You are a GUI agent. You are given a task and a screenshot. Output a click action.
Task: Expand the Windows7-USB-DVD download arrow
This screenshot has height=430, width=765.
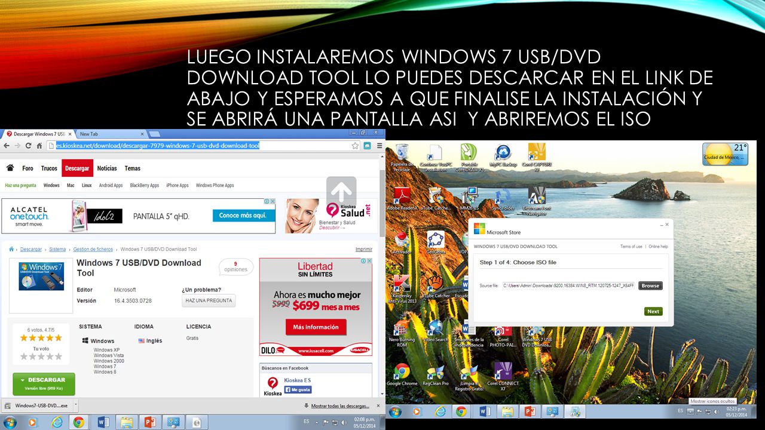point(75,406)
